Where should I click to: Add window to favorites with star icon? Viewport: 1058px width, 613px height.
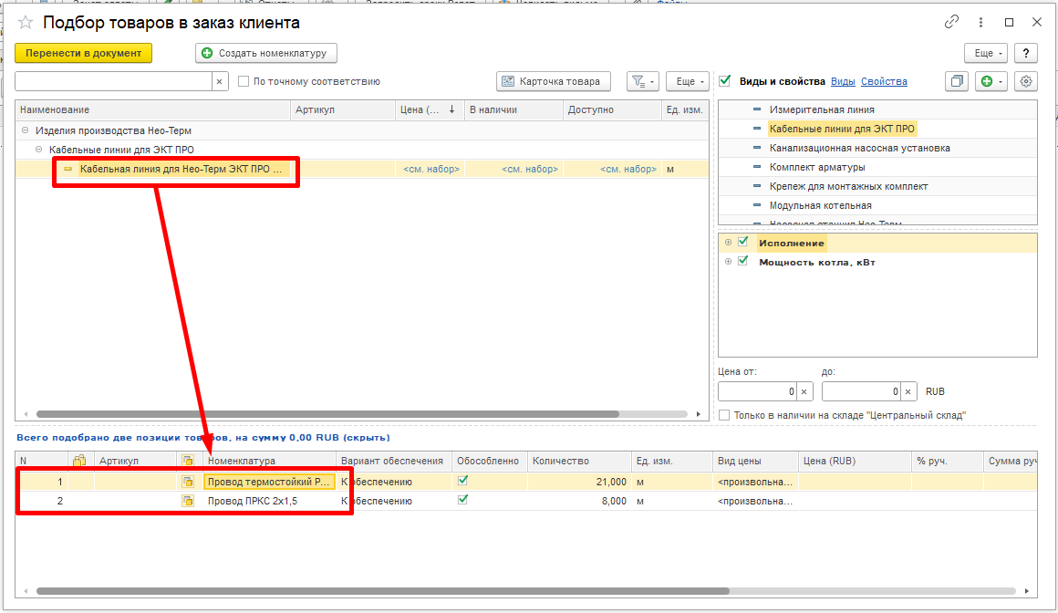tap(25, 22)
